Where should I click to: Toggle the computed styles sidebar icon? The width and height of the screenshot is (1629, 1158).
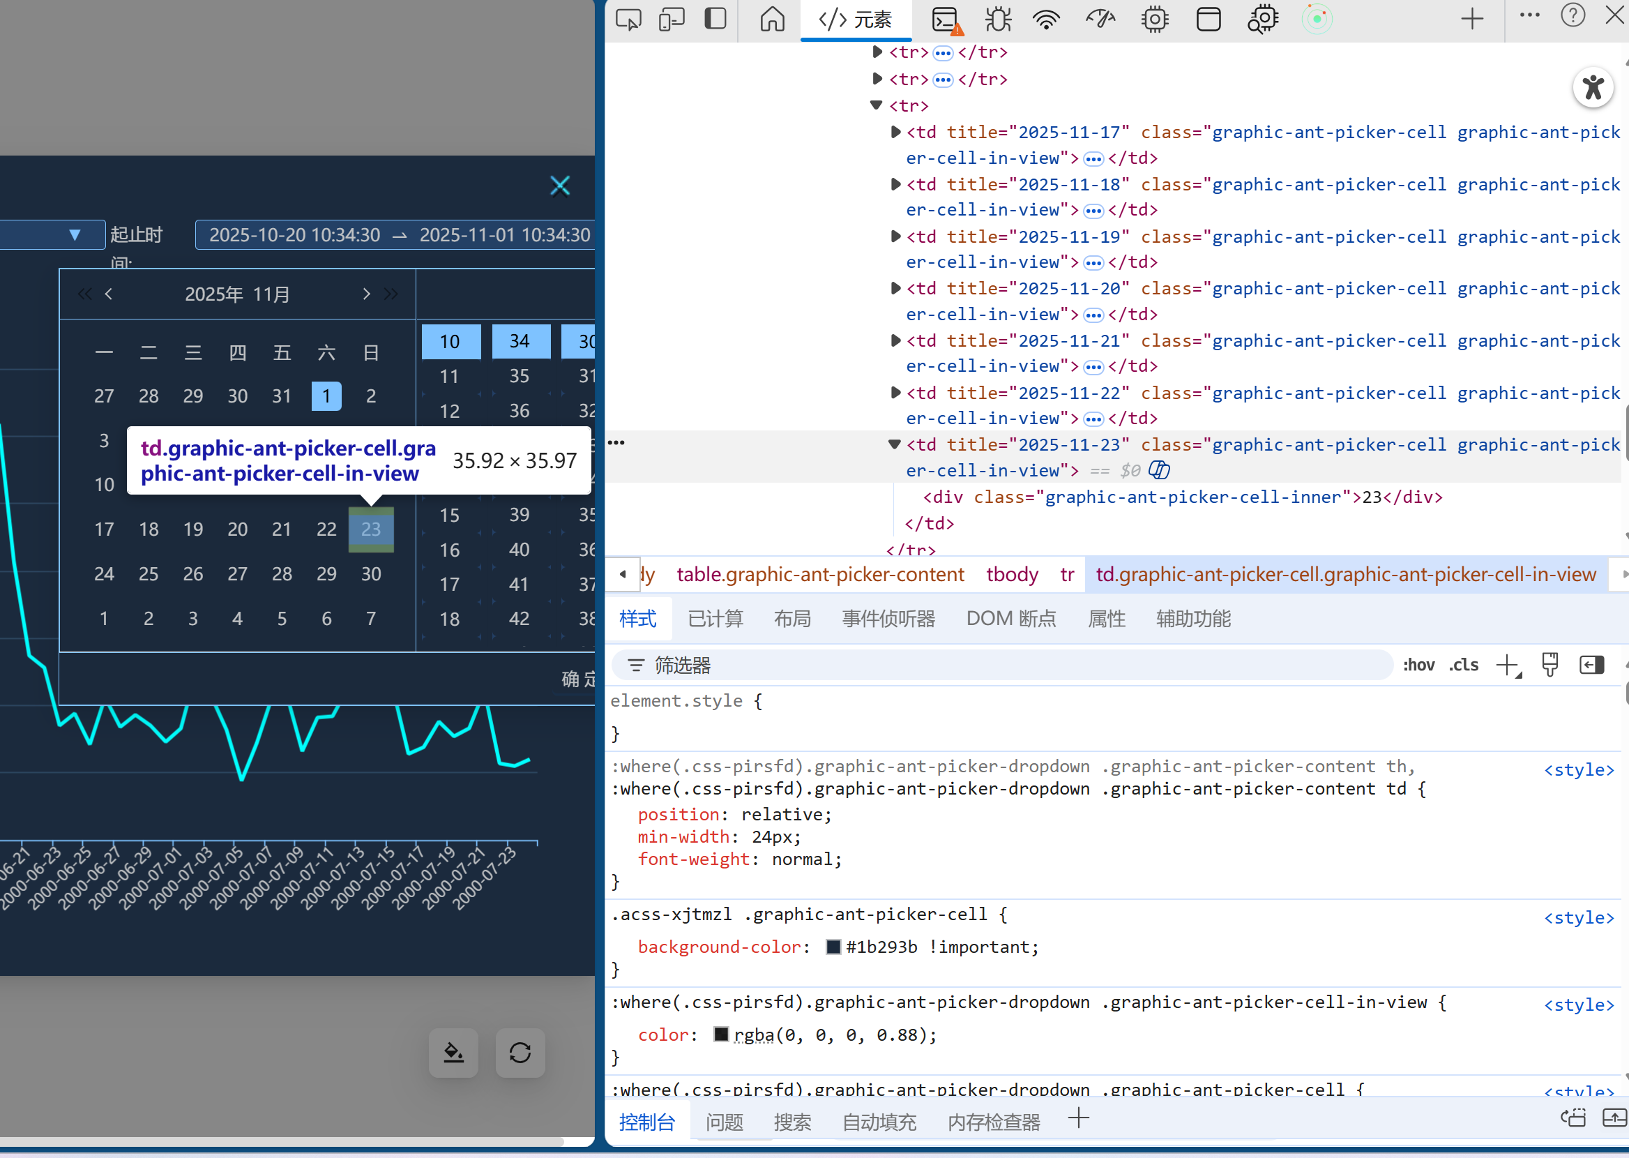1591,666
